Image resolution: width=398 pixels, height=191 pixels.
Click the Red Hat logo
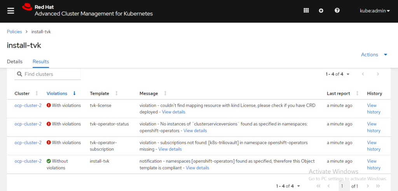click(x=27, y=7)
